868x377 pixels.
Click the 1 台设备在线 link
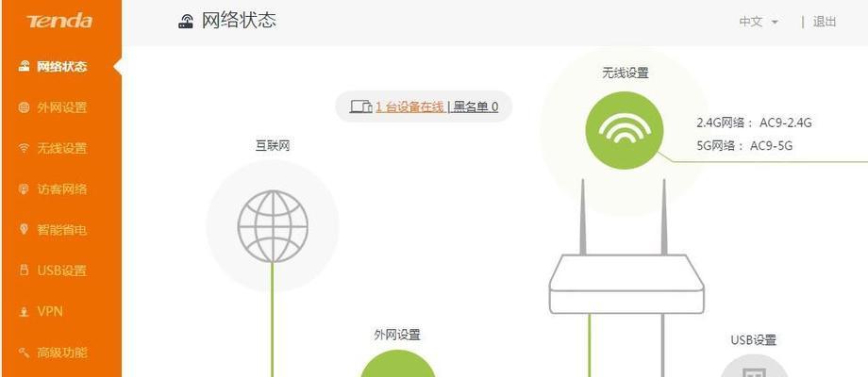pyautogui.click(x=409, y=107)
